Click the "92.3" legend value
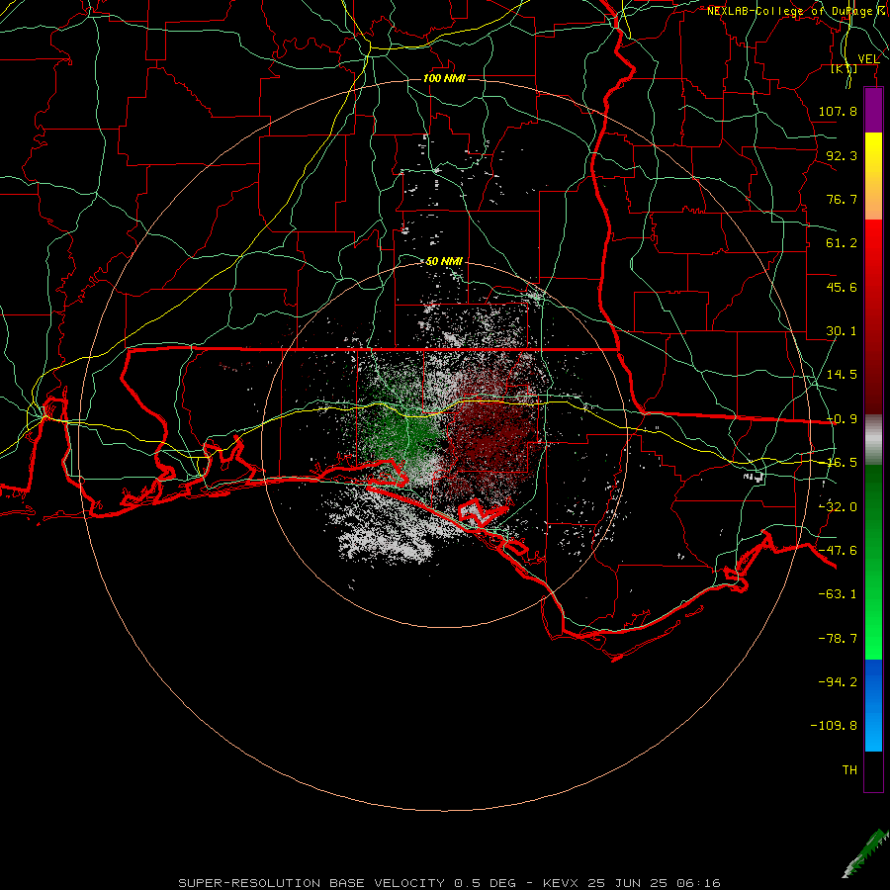 842,155
